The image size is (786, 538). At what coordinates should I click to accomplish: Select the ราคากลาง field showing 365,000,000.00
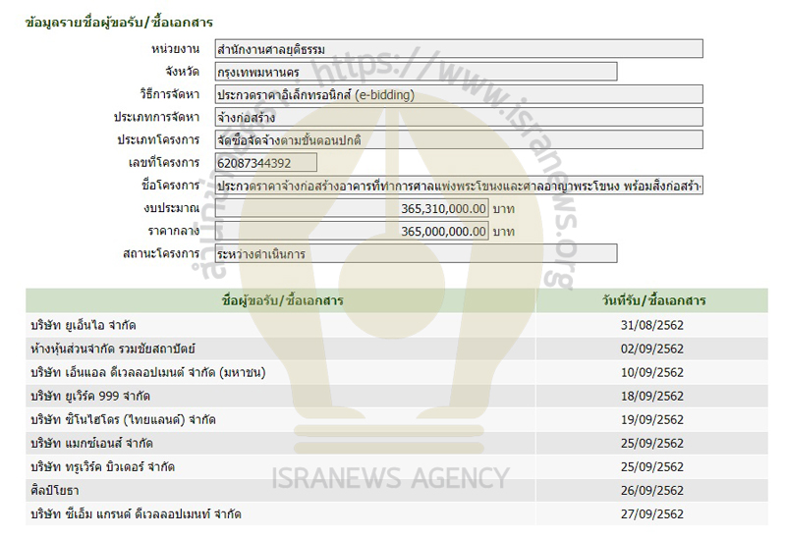352,231
